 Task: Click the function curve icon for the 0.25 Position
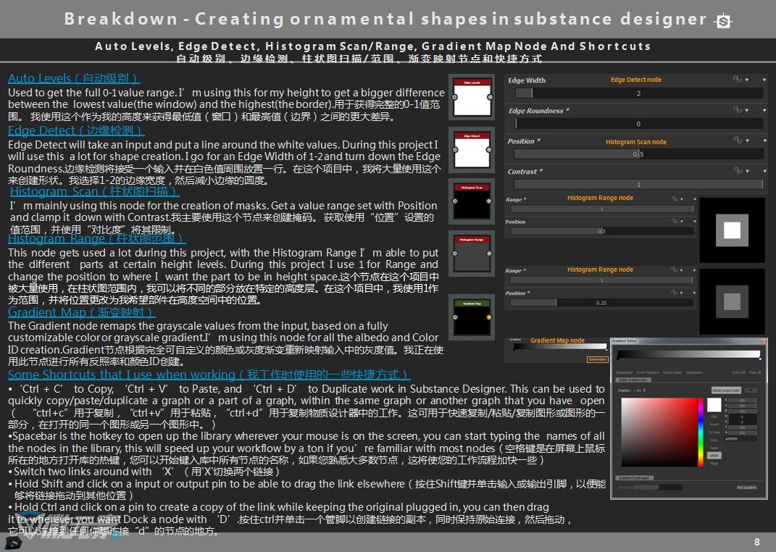pyautogui.click(x=674, y=293)
